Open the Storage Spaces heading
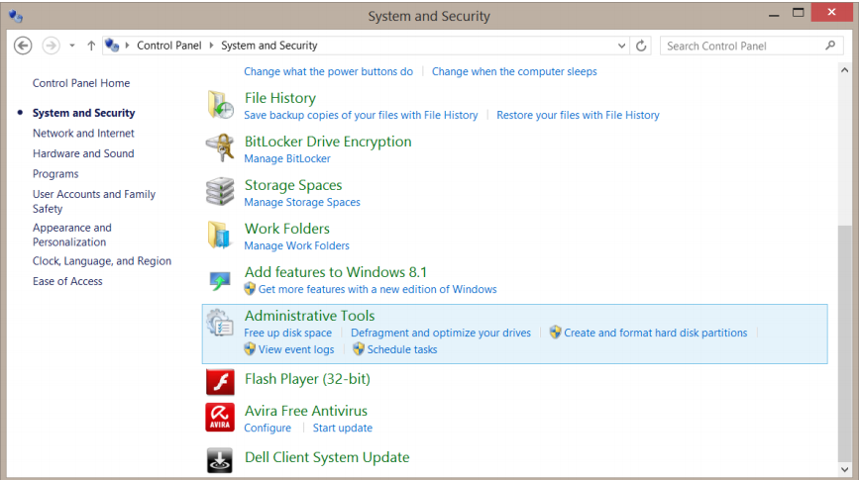The height and width of the screenshot is (480, 859). tap(293, 185)
